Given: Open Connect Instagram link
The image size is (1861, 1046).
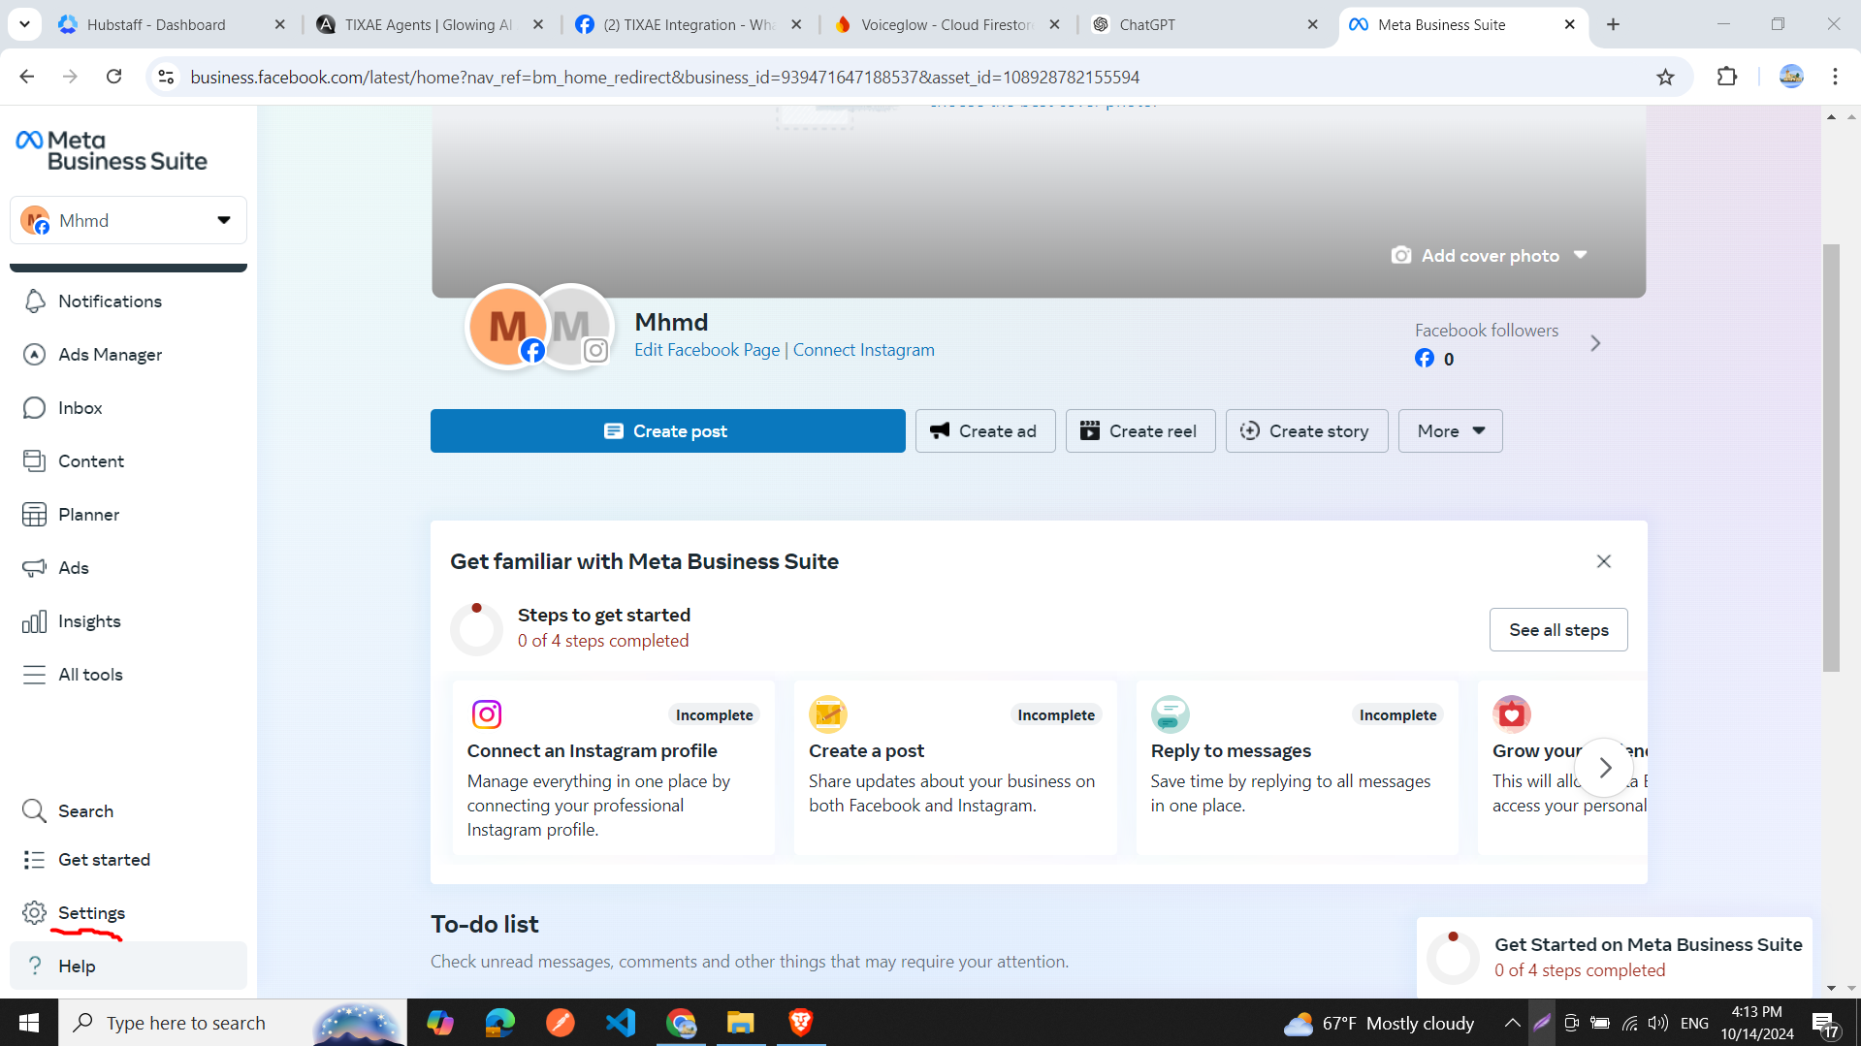Looking at the screenshot, I should [x=864, y=350].
